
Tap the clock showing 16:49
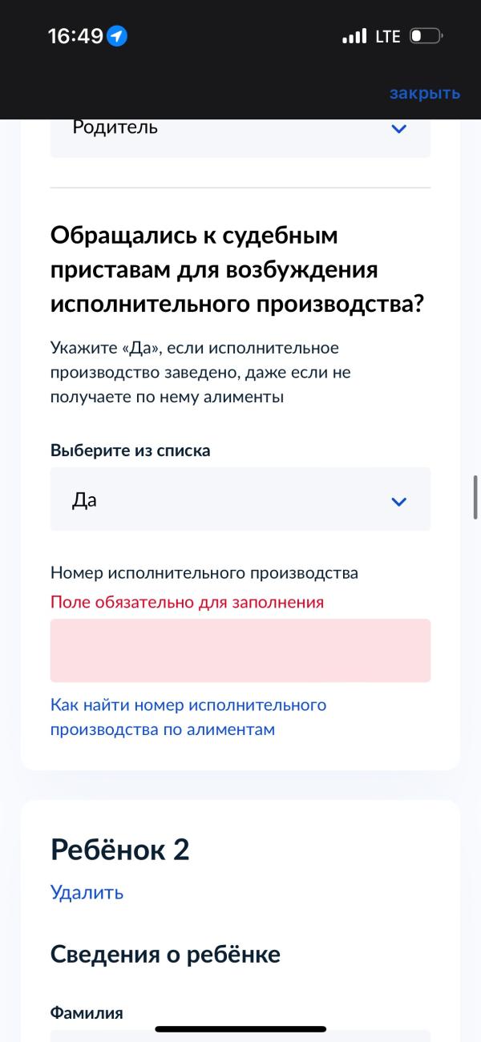(75, 36)
